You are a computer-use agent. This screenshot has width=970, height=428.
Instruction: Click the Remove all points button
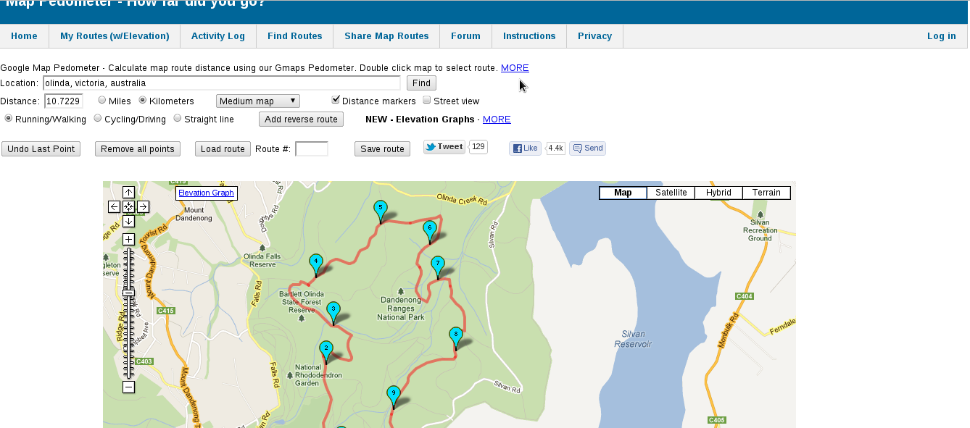137,148
